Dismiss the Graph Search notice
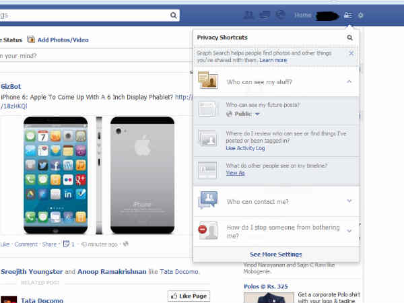Screen dimensions: 404x303 coord(351,53)
